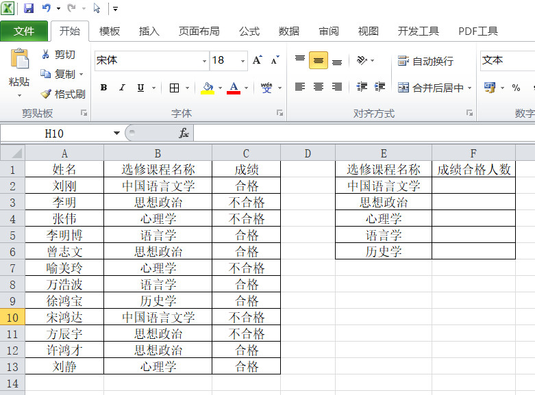
Task: Click the Select All corner button
Action: [x=12, y=153]
